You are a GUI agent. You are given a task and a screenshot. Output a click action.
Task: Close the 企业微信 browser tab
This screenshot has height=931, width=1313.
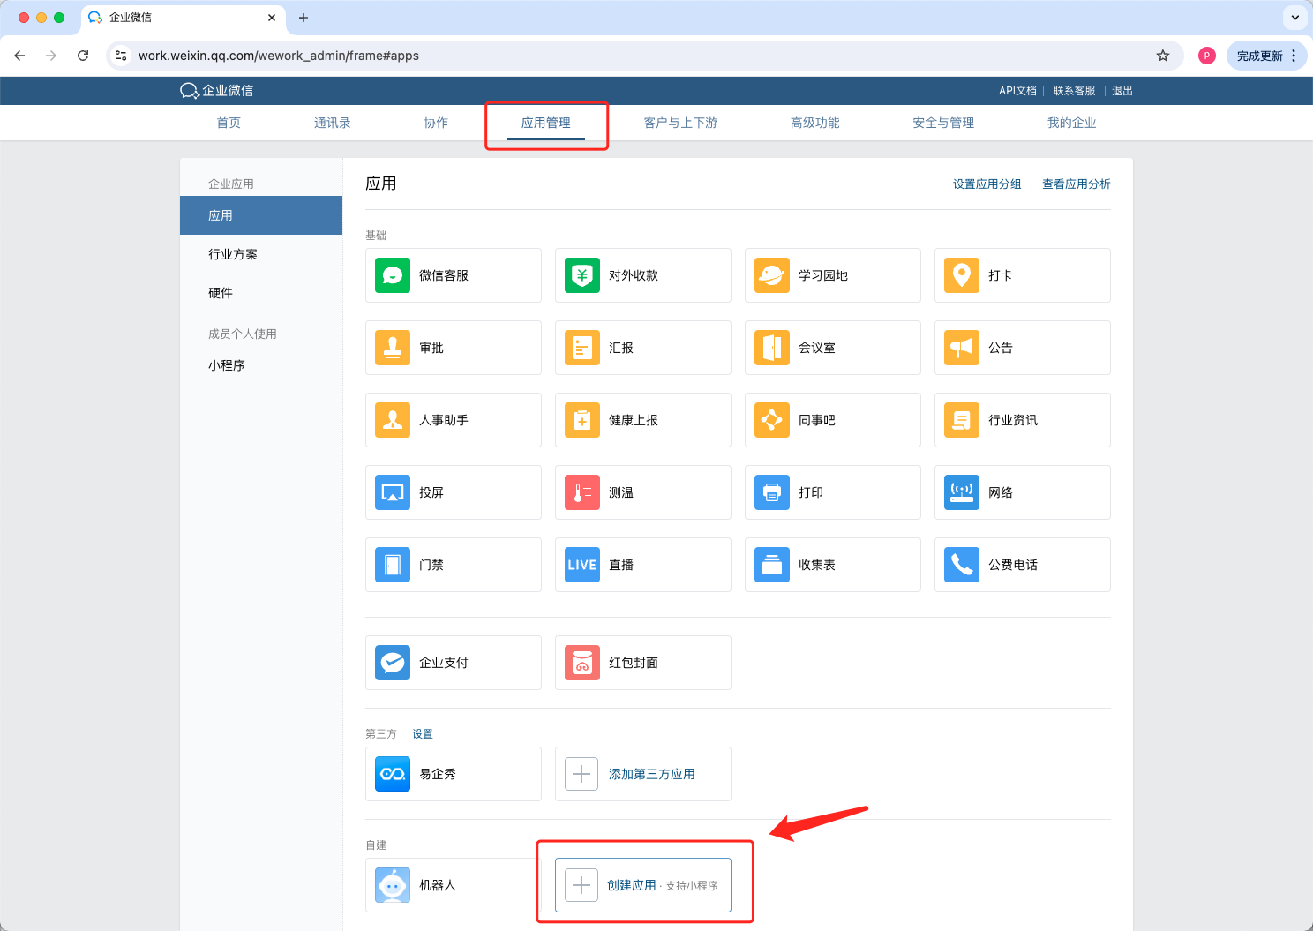point(271,18)
